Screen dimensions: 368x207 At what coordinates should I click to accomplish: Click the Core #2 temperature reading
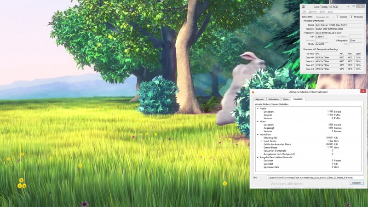click(326, 65)
